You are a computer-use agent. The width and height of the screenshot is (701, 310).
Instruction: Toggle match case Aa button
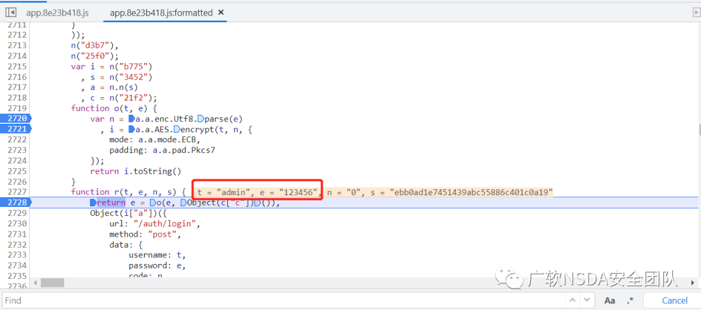pyautogui.click(x=609, y=301)
